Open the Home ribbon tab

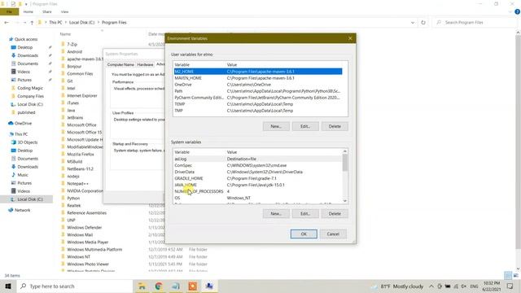coord(28,12)
